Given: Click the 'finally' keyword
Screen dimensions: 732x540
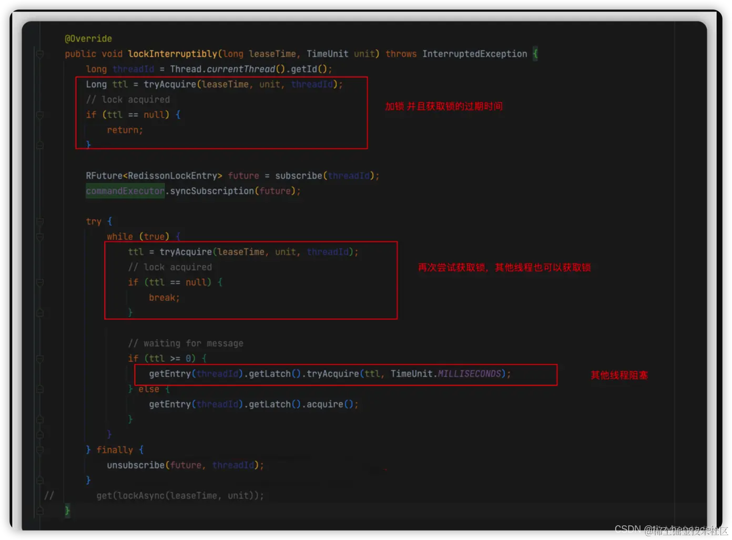Looking at the screenshot, I should pos(115,450).
